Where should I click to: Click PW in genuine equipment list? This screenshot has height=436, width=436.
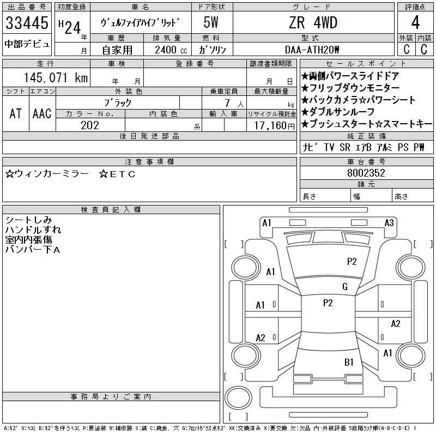coord(419,147)
